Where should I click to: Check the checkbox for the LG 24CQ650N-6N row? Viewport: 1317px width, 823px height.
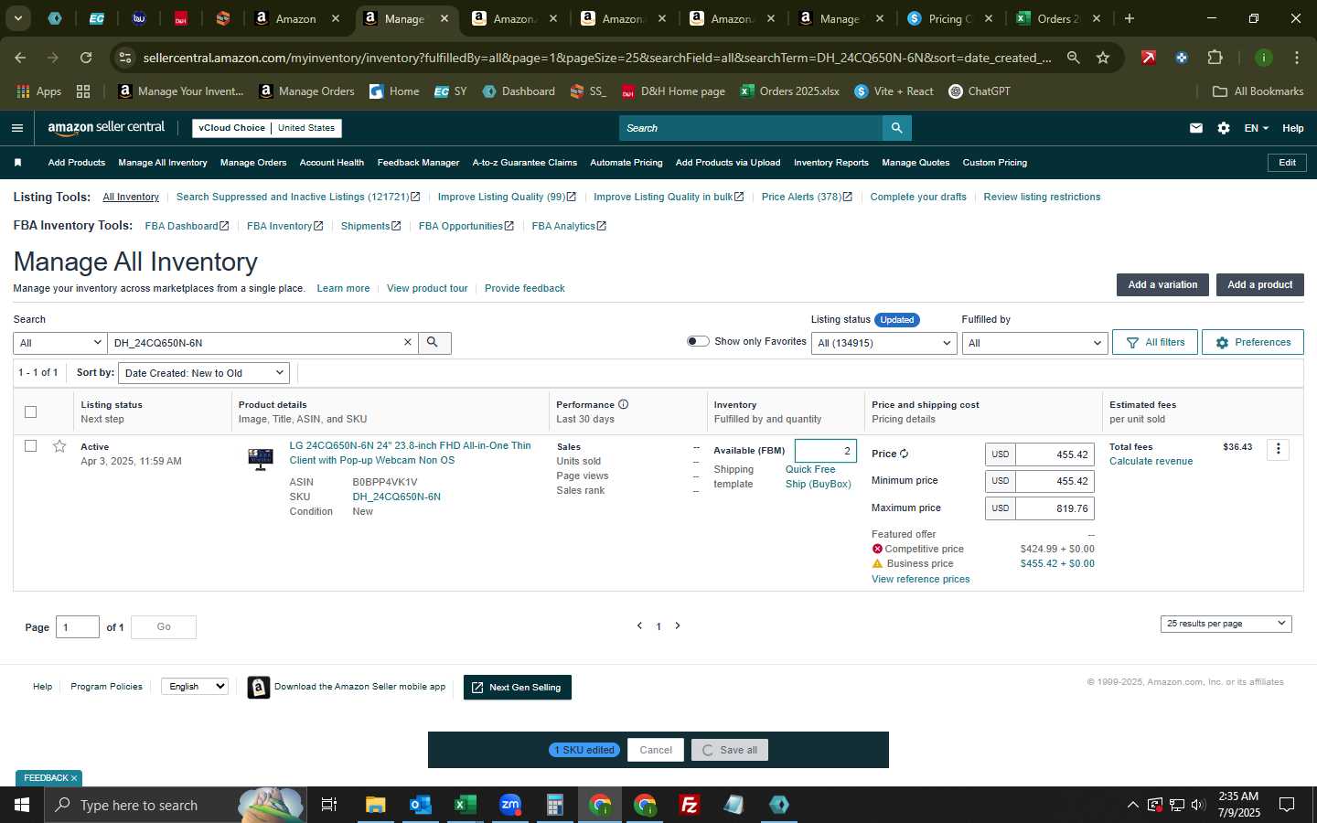click(x=30, y=446)
